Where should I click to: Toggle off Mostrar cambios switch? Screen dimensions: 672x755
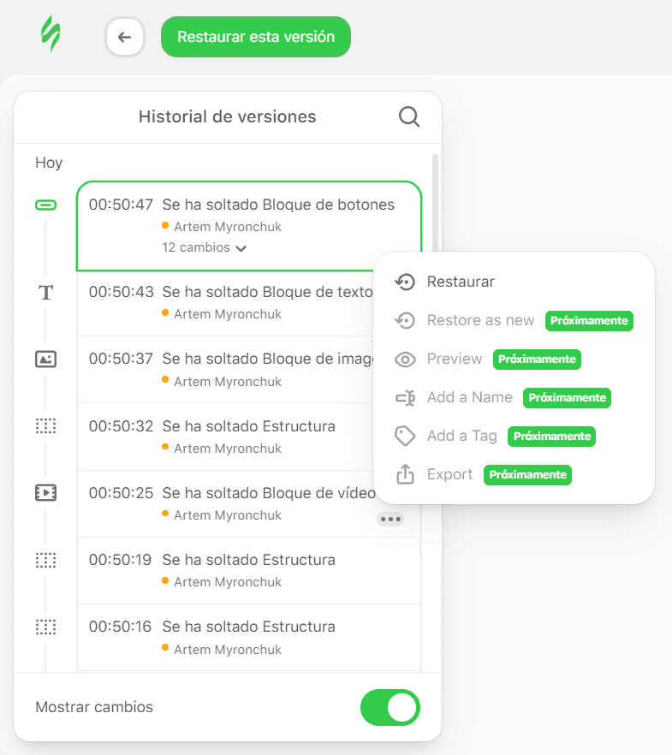(390, 707)
